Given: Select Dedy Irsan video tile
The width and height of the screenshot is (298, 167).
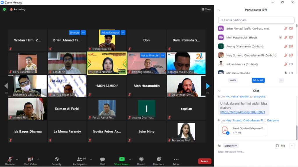Looking at the screenshot, I should pyautogui.click(x=186, y=86).
